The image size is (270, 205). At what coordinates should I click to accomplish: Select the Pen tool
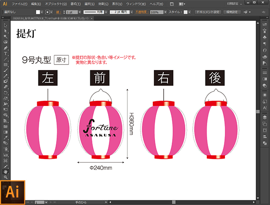[5, 48]
